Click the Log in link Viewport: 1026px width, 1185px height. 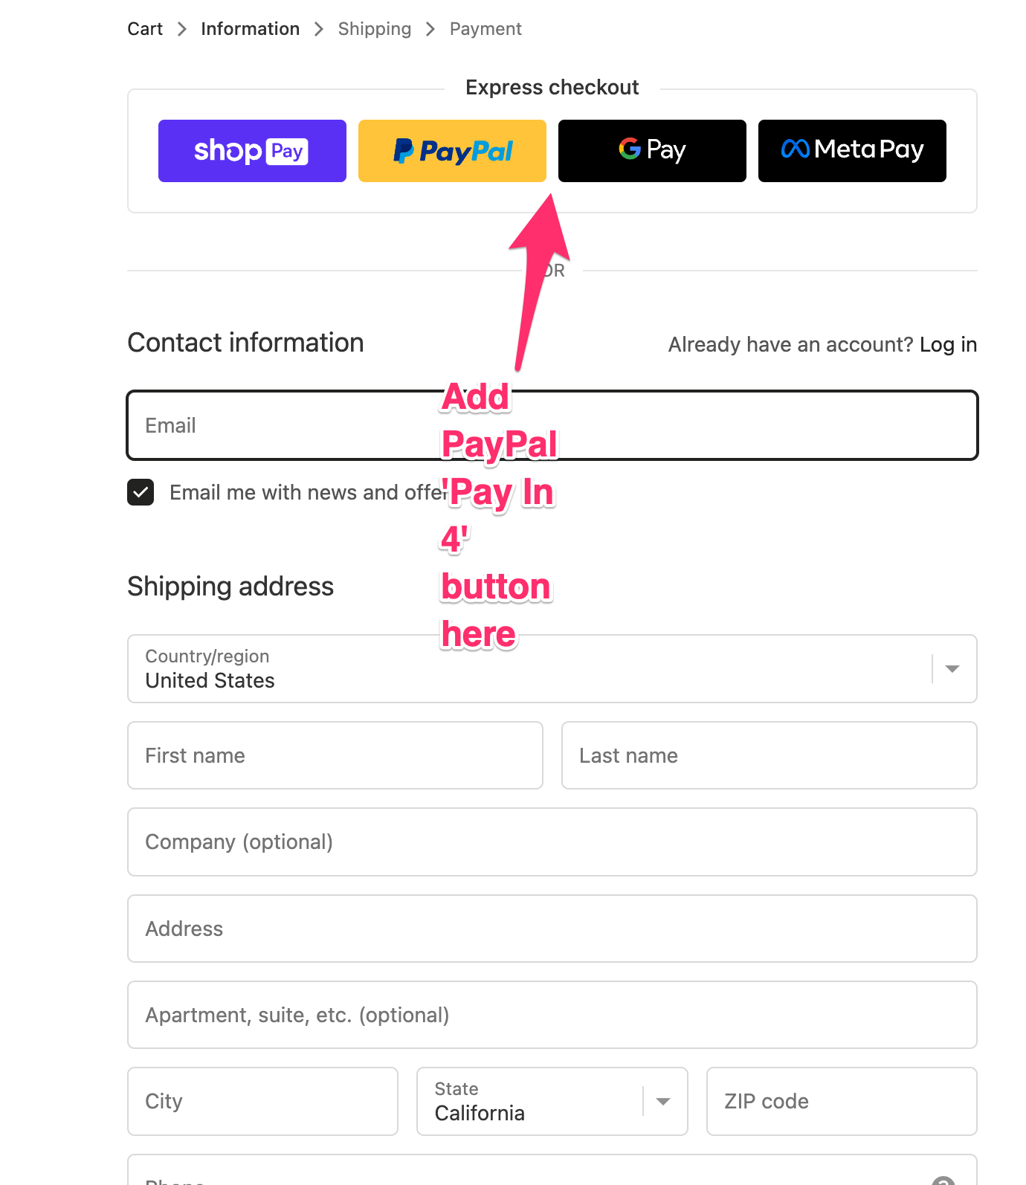948,344
